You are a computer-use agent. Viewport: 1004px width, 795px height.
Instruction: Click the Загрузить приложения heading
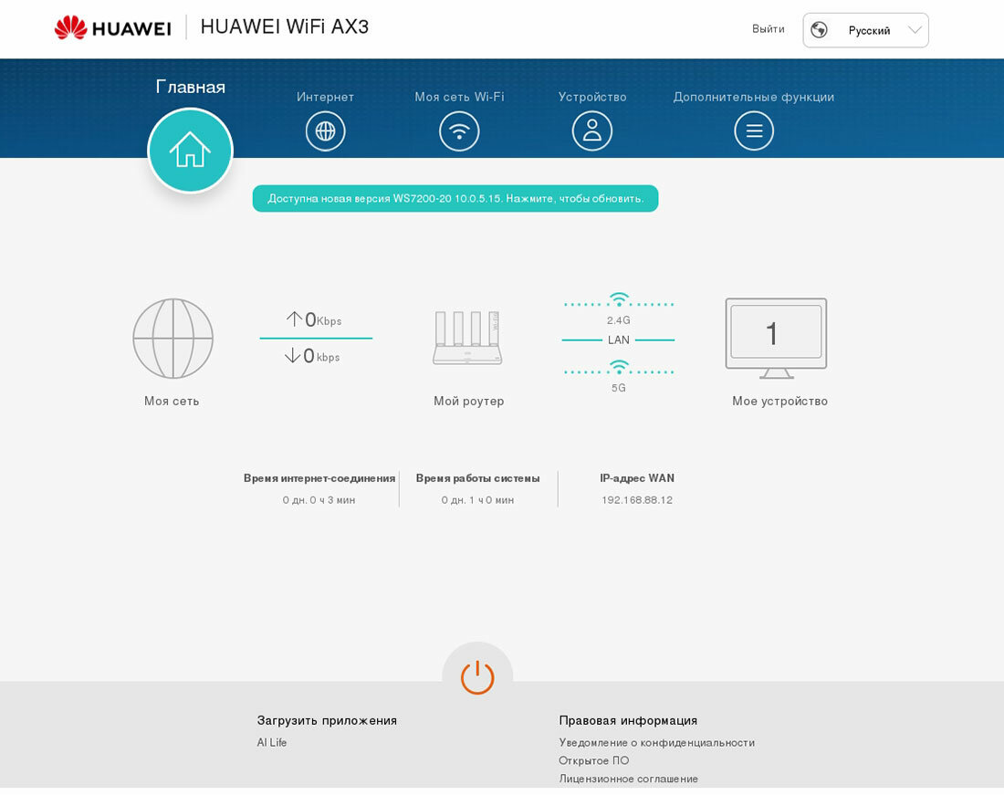(x=327, y=721)
